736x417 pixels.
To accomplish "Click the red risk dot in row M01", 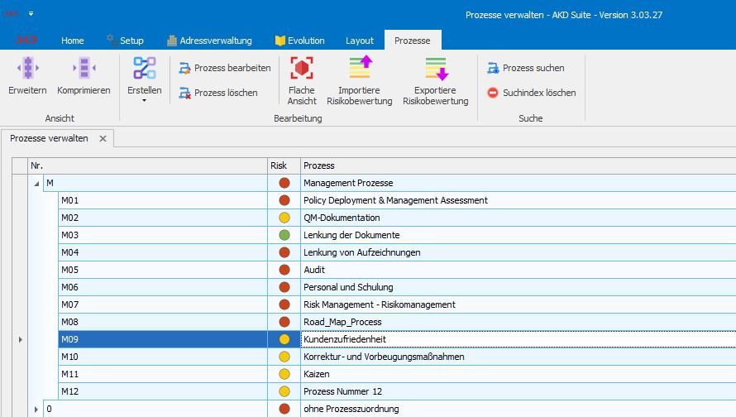I will 284,200.
